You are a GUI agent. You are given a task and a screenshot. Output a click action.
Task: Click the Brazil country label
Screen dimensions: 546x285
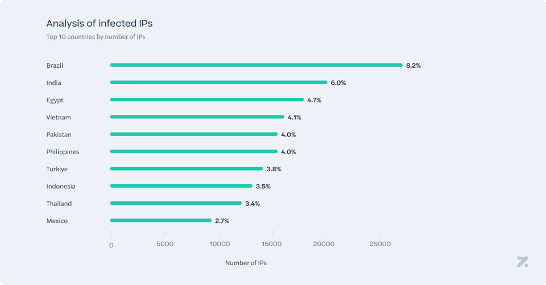(x=55, y=65)
